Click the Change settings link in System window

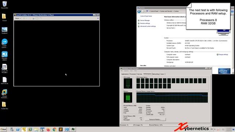[223, 55]
